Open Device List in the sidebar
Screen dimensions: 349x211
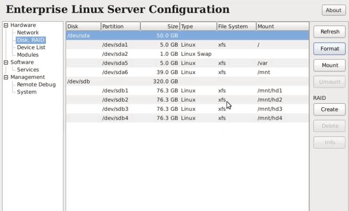click(31, 47)
